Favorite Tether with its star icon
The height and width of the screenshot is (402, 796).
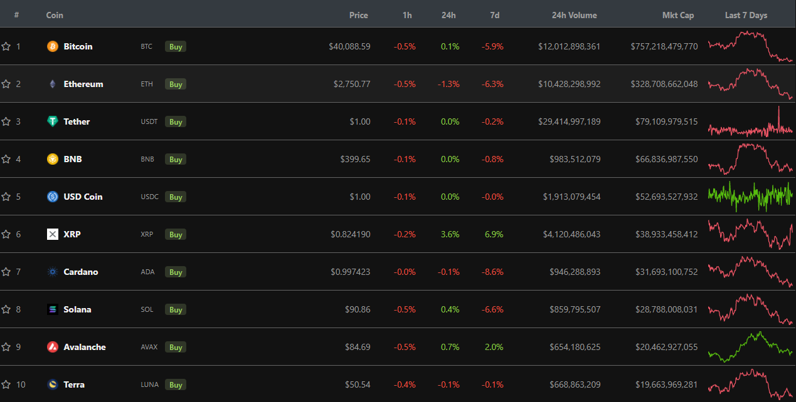coord(6,121)
